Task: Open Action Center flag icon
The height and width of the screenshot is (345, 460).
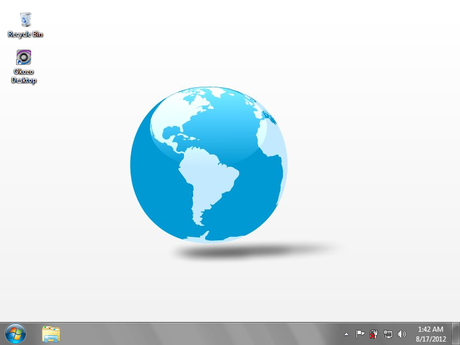Action: tap(360, 334)
